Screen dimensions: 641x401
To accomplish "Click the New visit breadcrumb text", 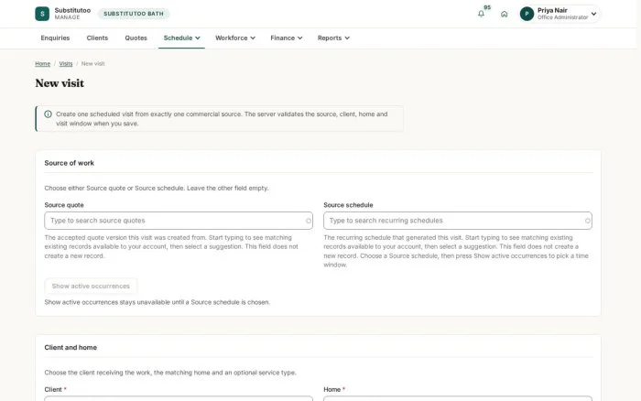I will click(92, 64).
